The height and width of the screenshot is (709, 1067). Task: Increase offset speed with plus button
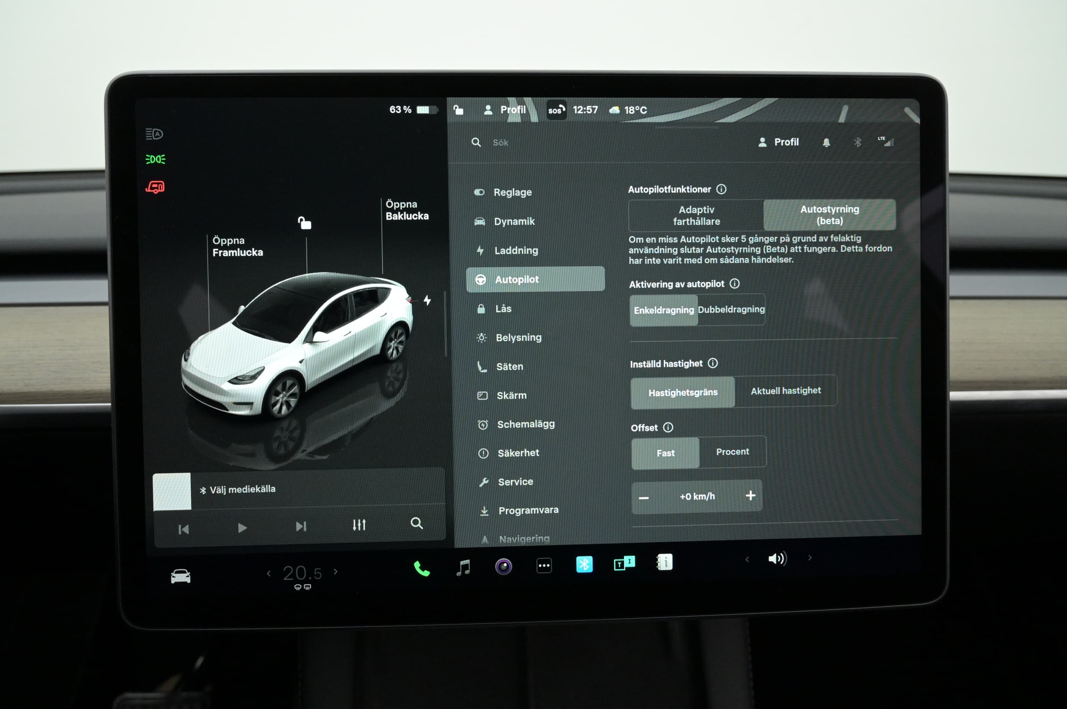click(x=750, y=495)
